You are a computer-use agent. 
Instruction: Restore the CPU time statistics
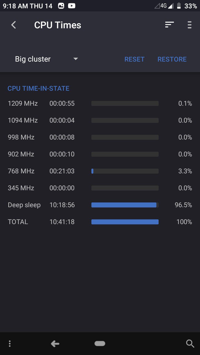tap(172, 59)
